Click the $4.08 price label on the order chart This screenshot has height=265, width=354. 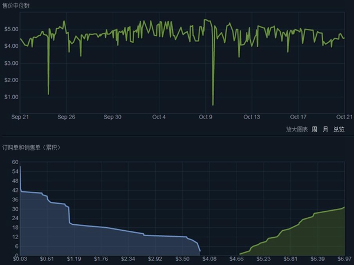[x=209, y=259]
